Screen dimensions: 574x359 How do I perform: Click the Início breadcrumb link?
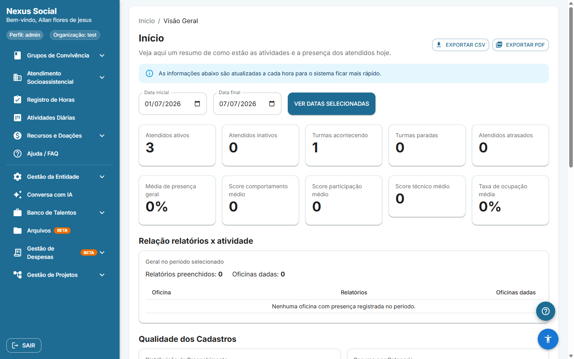coord(147,21)
